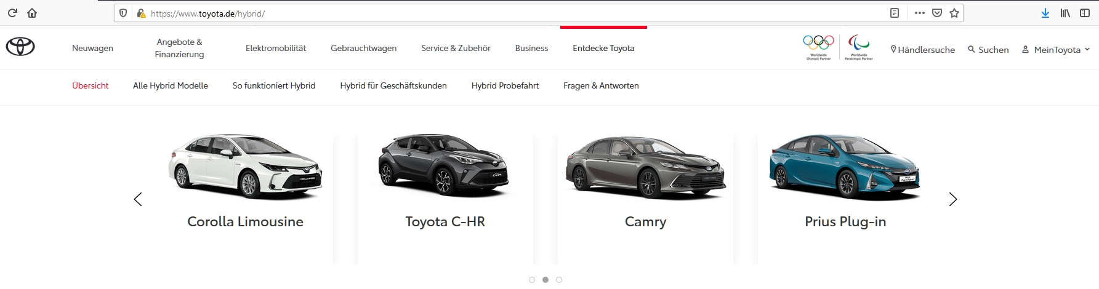Open page actions three-dot menu
This screenshot has width=1099, height=289.
920,13
